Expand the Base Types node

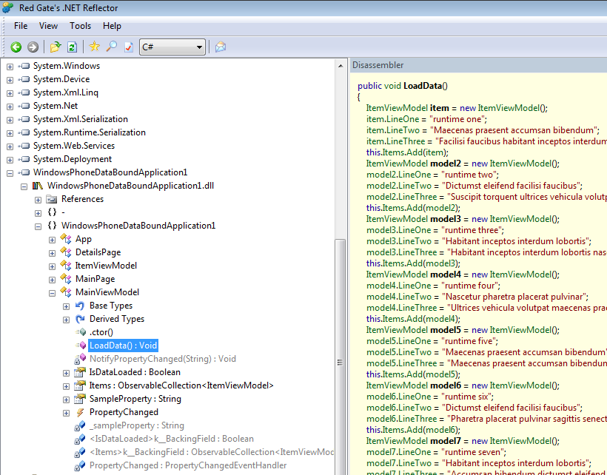(x=66, y=306)
